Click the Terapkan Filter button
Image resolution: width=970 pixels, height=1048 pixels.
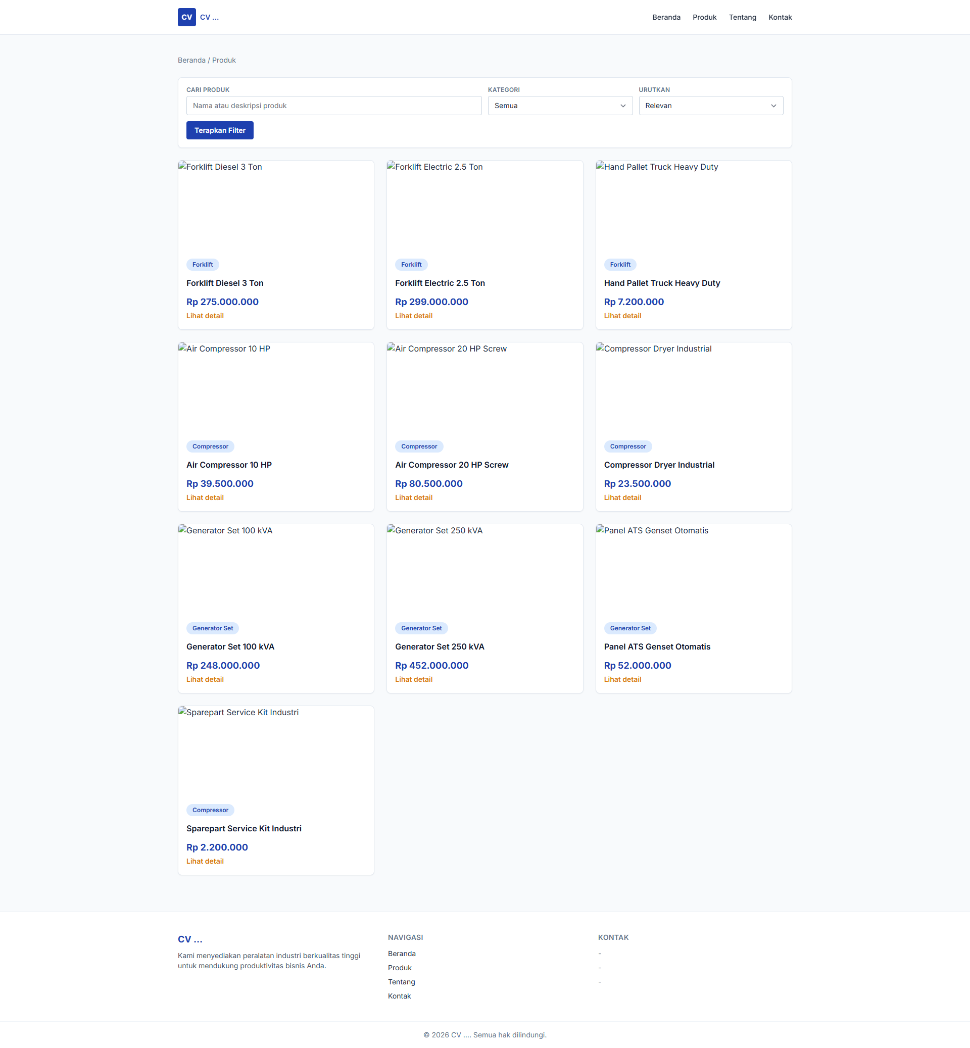point(219,130)
